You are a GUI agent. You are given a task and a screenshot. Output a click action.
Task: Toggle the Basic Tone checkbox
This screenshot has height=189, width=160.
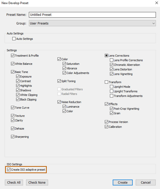[13, 72]
